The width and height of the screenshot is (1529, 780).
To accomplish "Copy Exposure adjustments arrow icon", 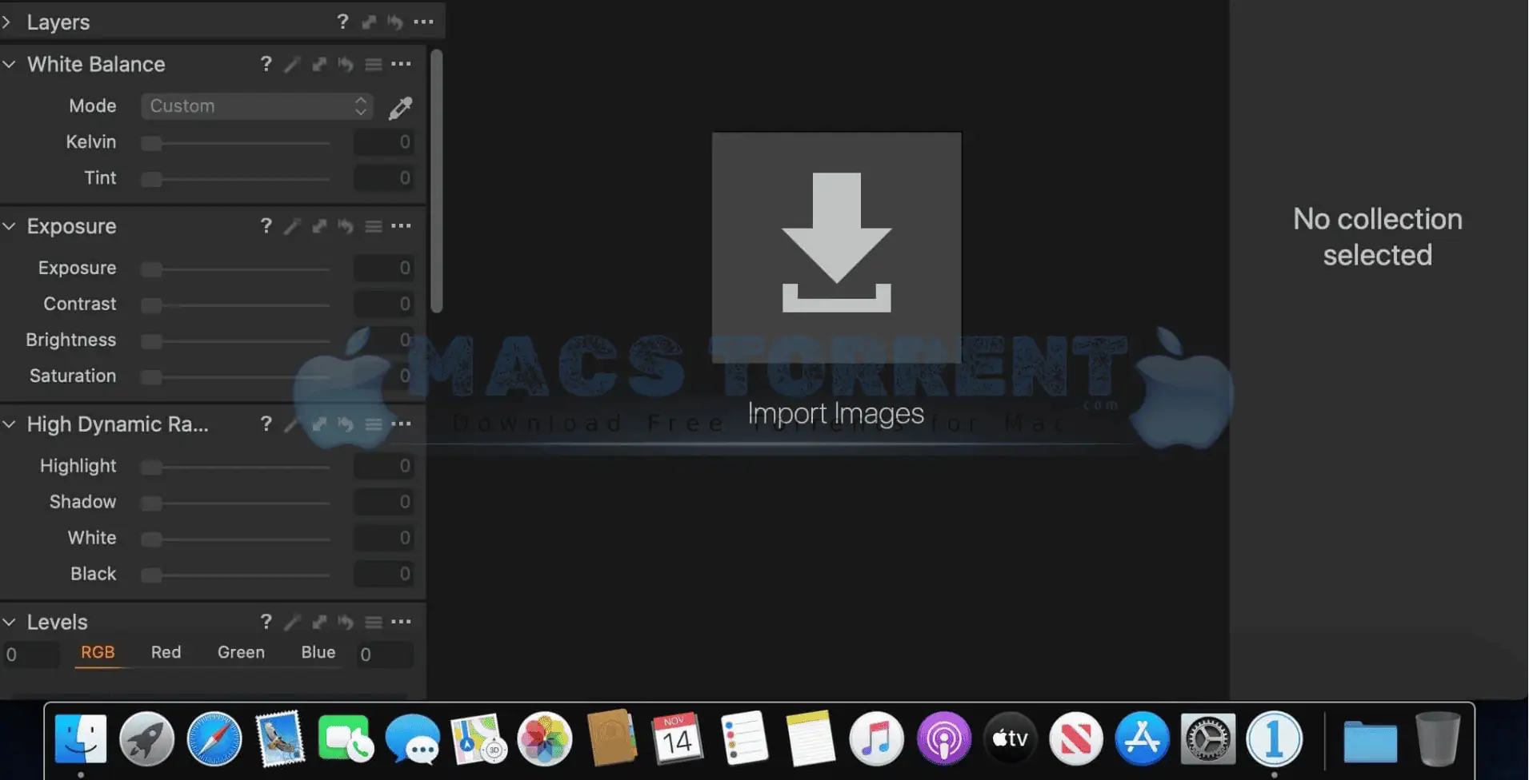I will (319, 226).
